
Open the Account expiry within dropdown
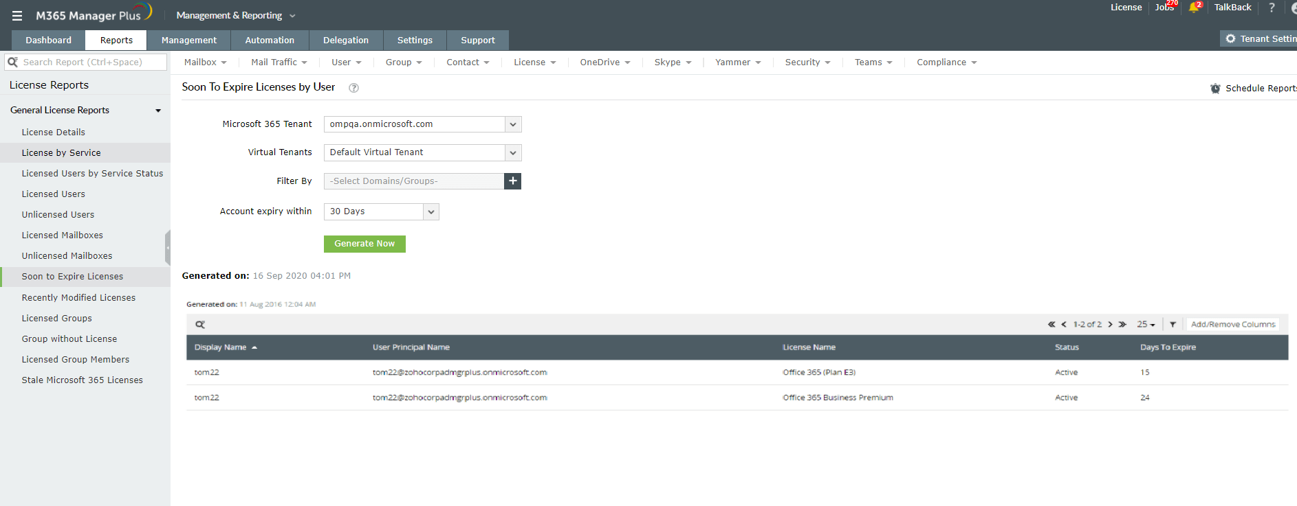(431, 211)
